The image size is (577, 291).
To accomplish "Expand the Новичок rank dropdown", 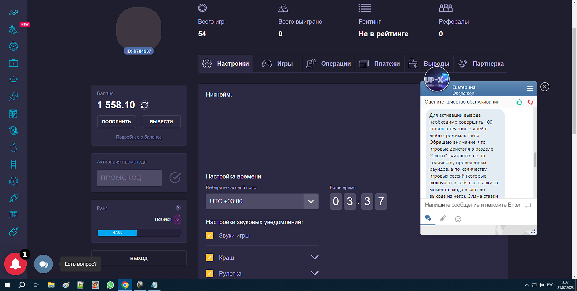I will click(177, 220).
